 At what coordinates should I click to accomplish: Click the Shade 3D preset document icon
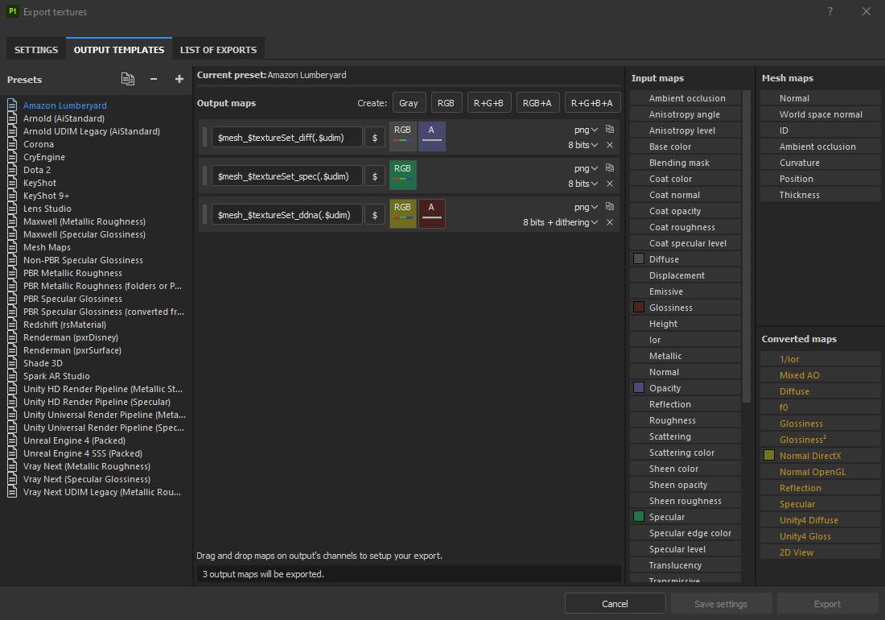point(12,363)
